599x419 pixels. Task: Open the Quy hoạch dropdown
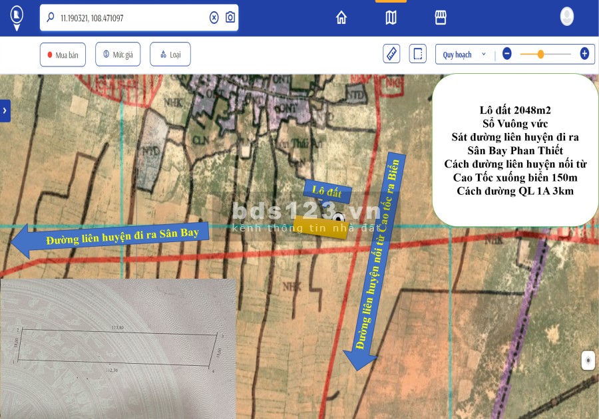pyautogui.click(x=464, y=54)
